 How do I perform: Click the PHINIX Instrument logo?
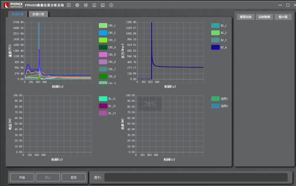click(13, 5)
